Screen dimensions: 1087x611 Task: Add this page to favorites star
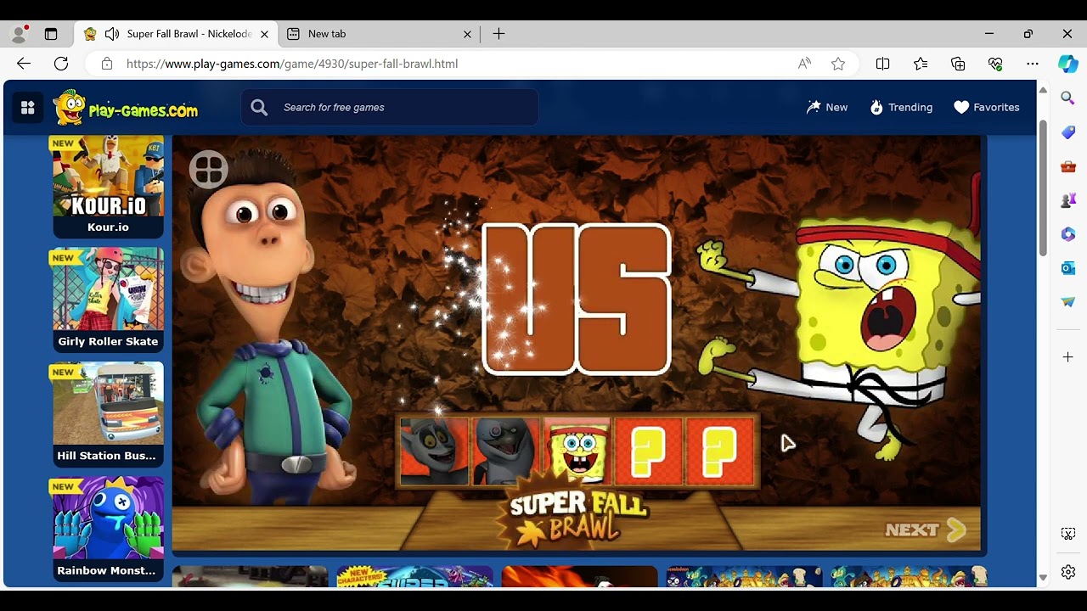pyautogui.click(x=838, y=64)
